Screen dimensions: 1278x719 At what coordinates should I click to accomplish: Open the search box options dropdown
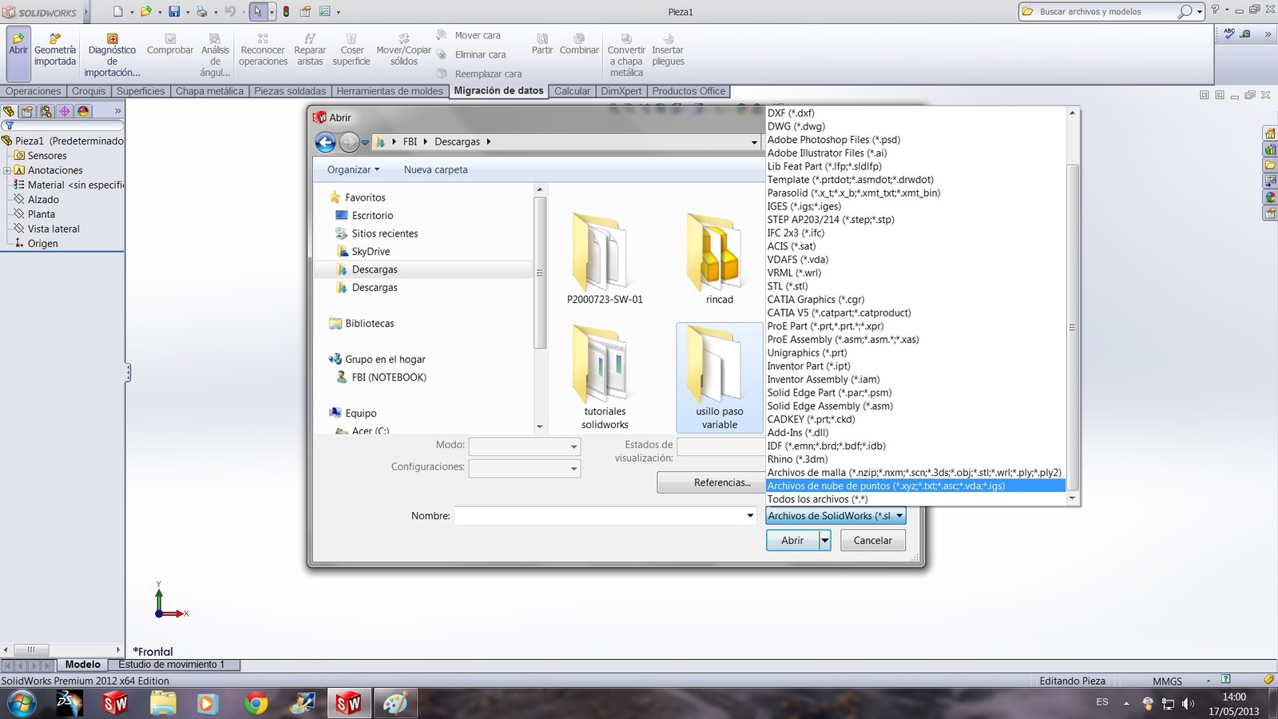click(1200, 12)
